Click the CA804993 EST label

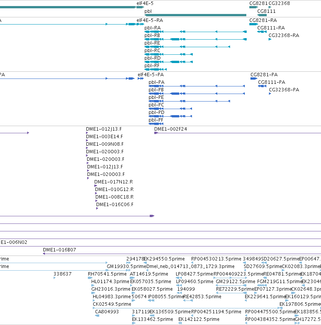click(x=107, y=312)
